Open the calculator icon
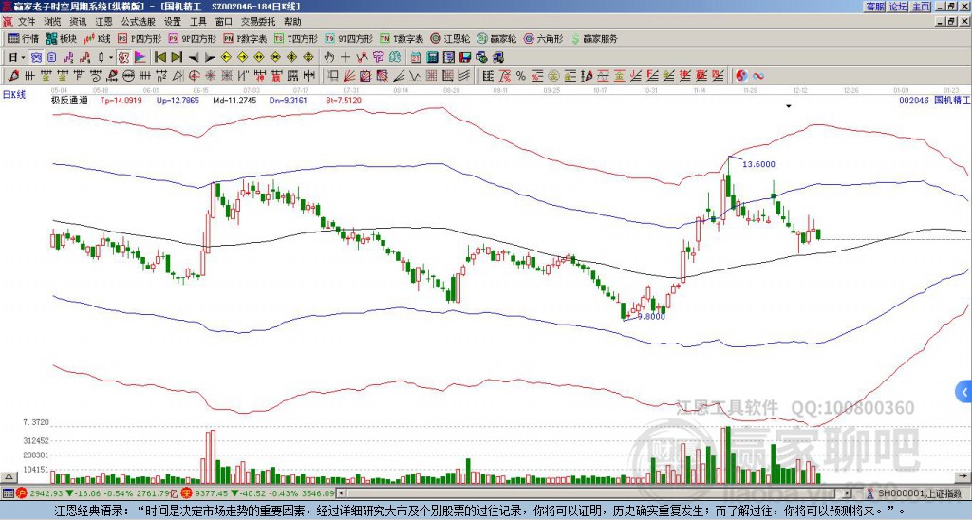972x520 pixels. tap(432, 58)
